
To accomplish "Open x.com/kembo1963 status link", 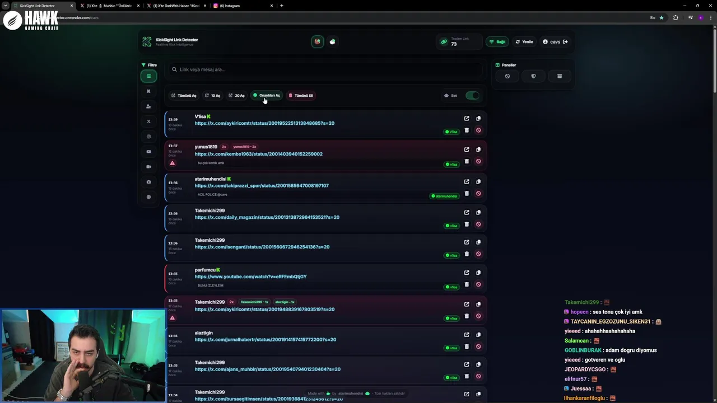I will tap(258, 154).
